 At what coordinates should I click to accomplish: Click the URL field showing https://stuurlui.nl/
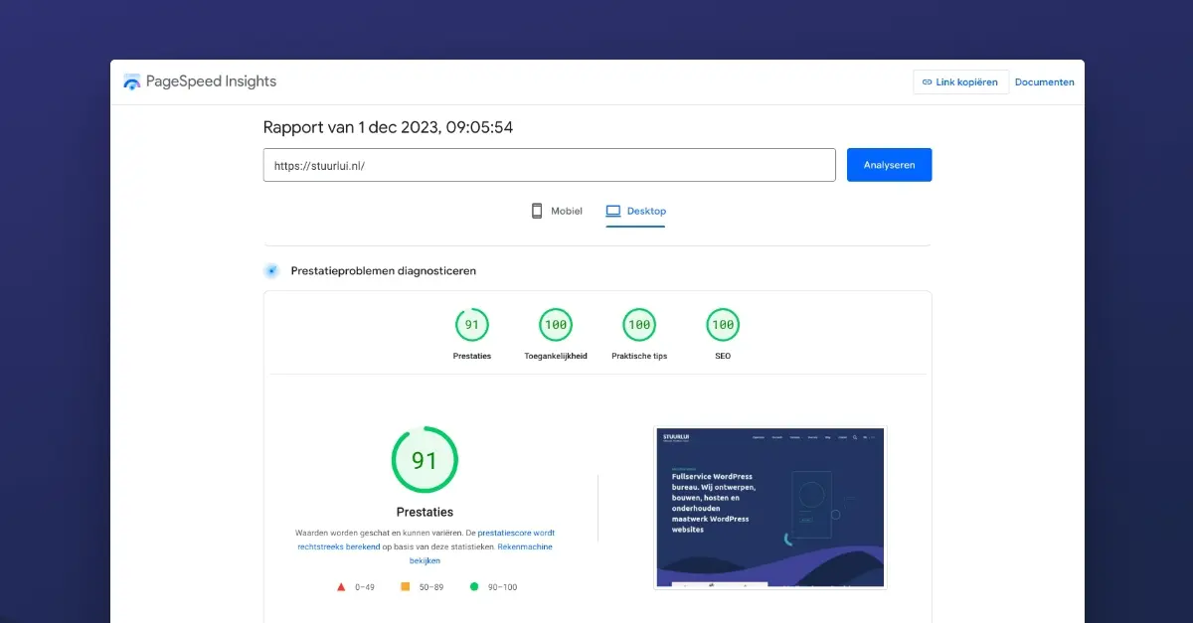pyautogui.click(x=549, y=164)
